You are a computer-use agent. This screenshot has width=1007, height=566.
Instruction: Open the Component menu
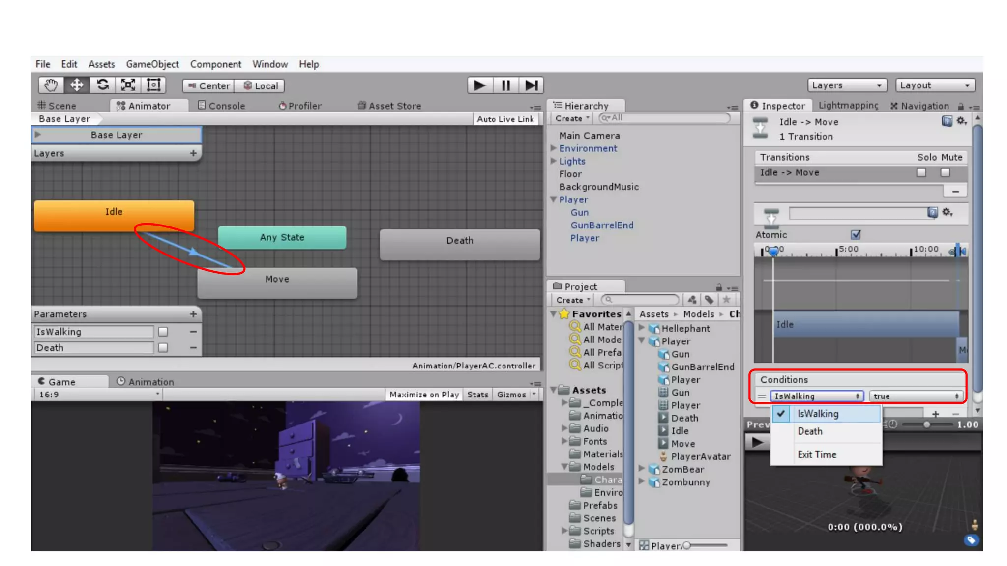[x=215, y=64]
